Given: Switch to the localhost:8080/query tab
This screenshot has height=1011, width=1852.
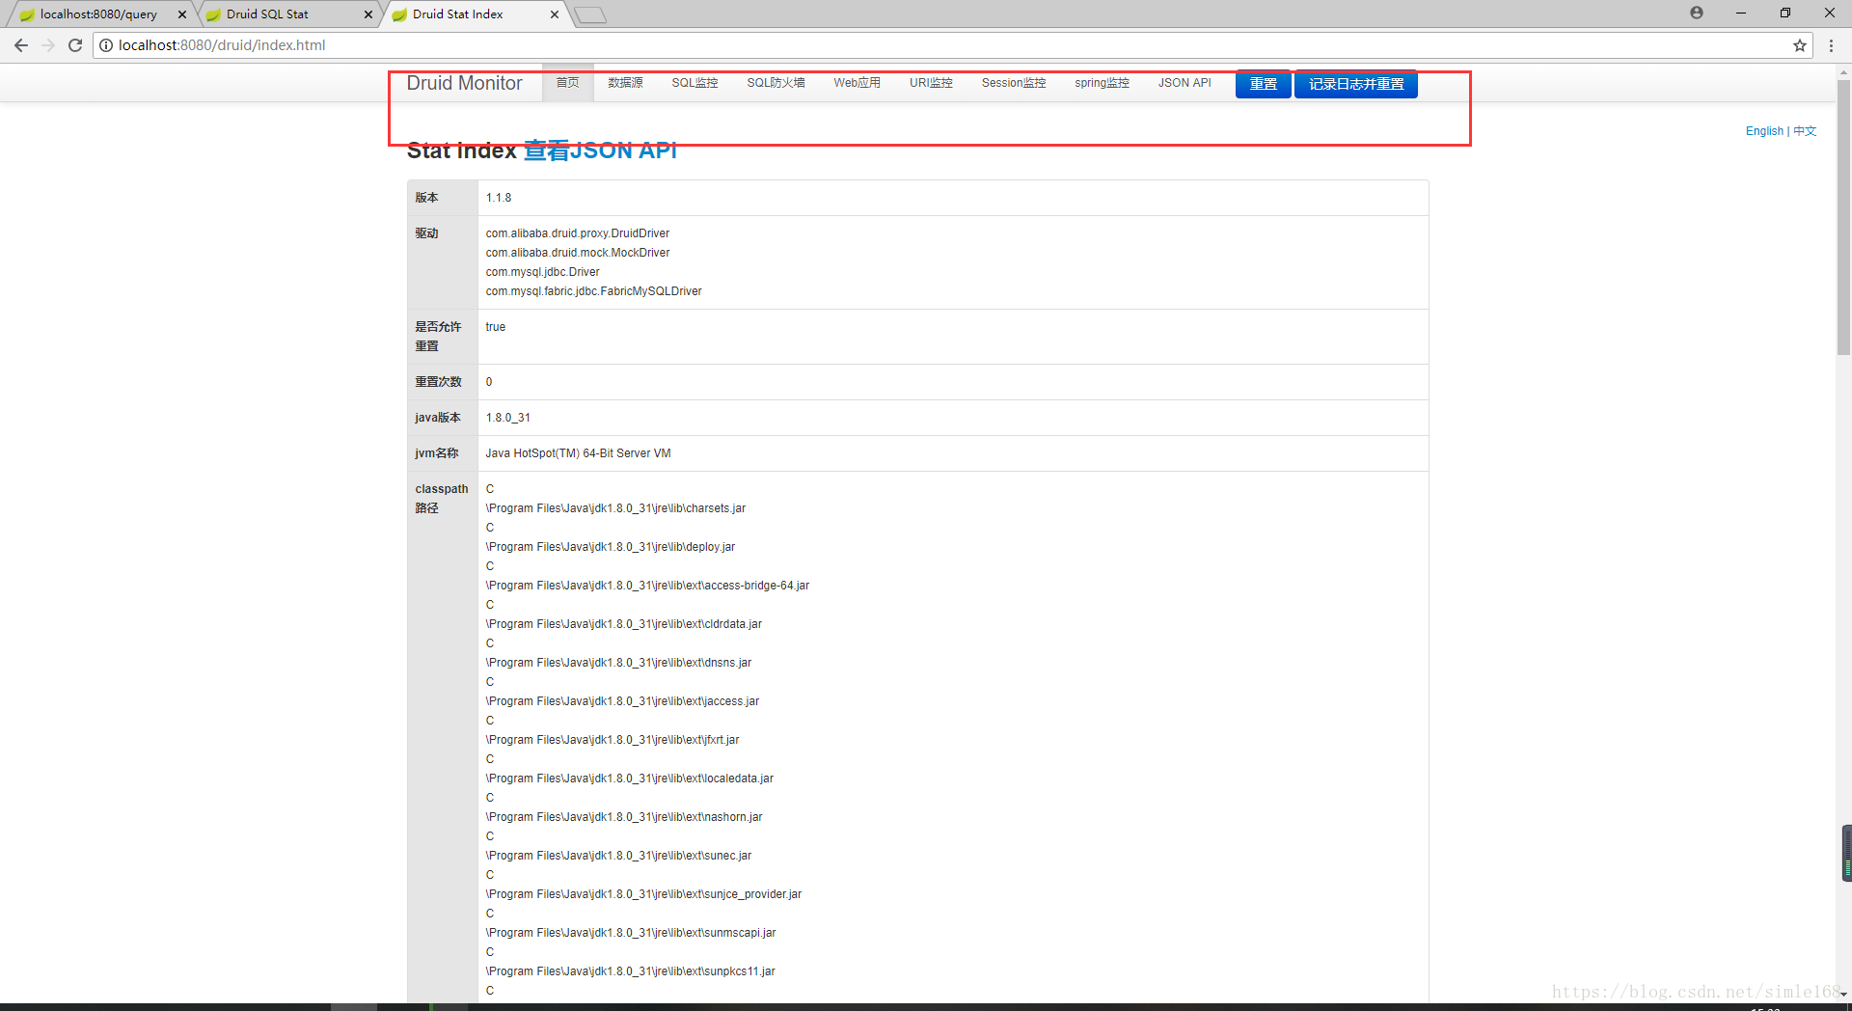Looking at the screenshot, I should pos(98,14).
